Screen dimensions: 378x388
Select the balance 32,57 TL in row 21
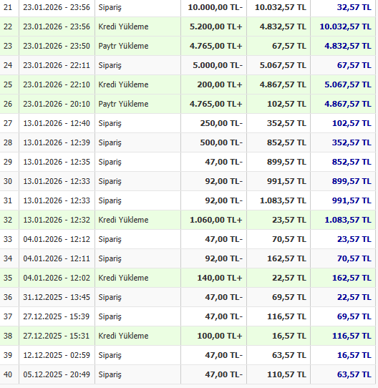click(x=354, y=7)
